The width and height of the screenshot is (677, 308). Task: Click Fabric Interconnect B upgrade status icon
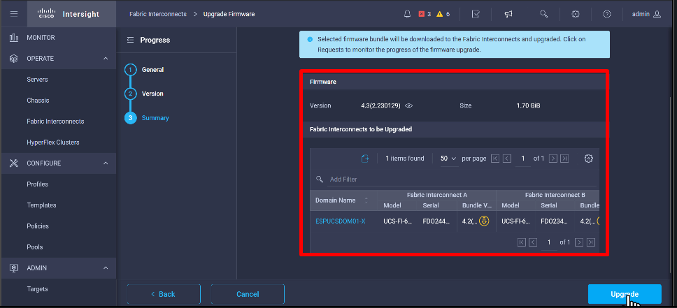tap(599, 221)
